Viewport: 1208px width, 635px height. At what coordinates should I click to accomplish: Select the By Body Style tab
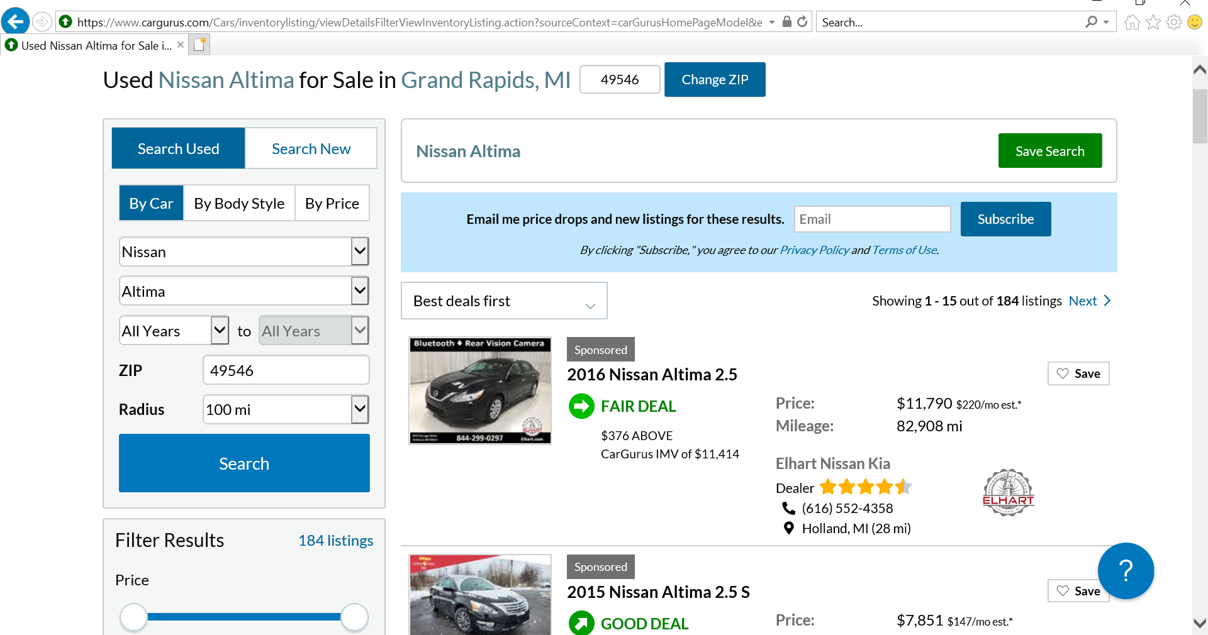tap(239, 203)
